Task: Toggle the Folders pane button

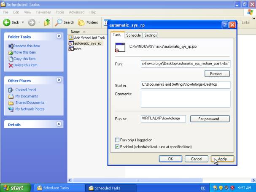Action: [88, 22]
